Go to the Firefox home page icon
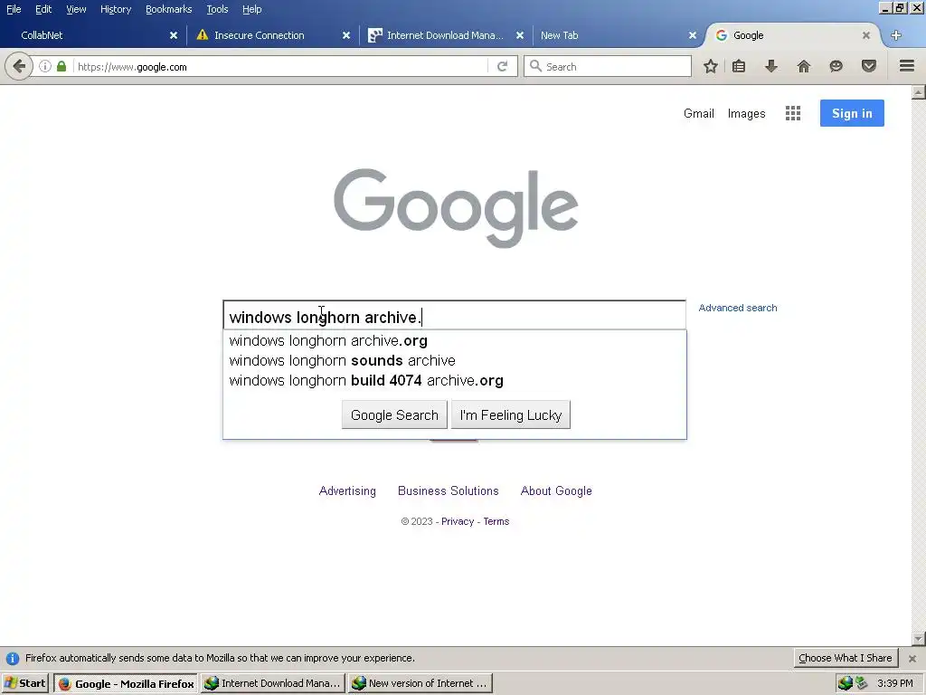The width and height of the screenshot is (926, 695). pyautogui.click(x=804, y=66)
